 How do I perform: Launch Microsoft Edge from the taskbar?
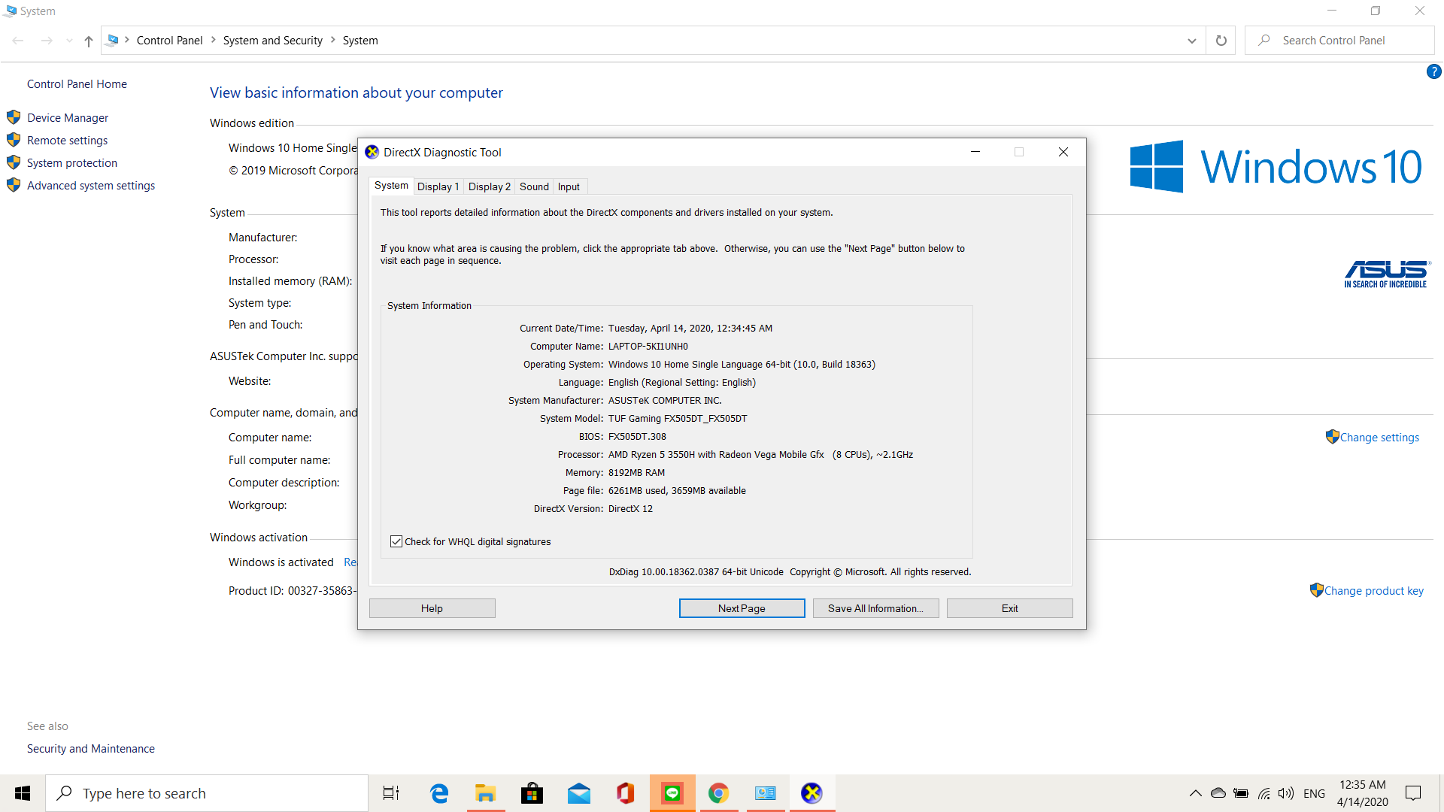click(439, 793)
